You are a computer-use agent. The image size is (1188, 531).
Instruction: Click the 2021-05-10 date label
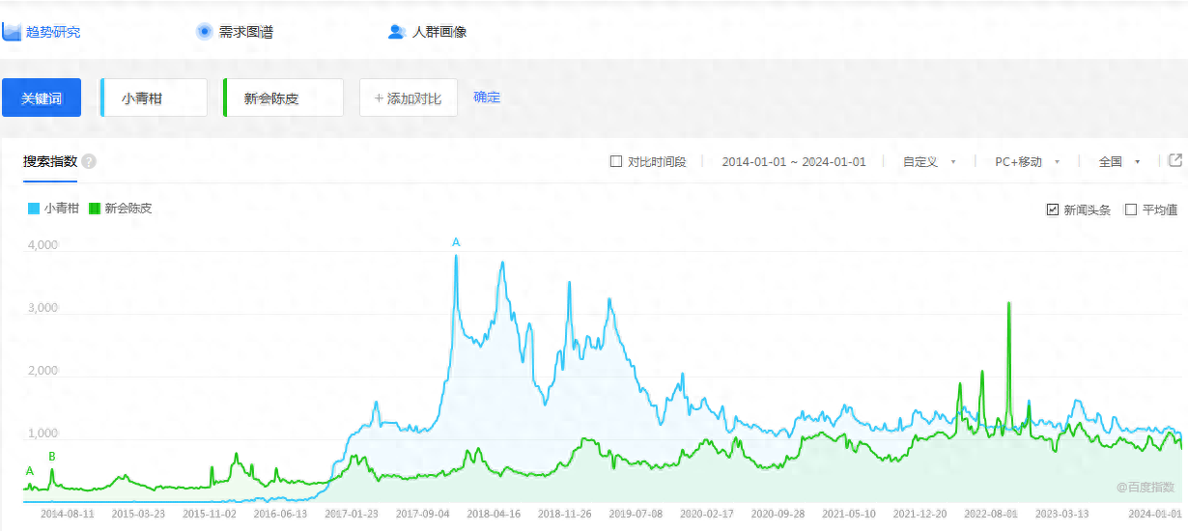click(849, 514)
